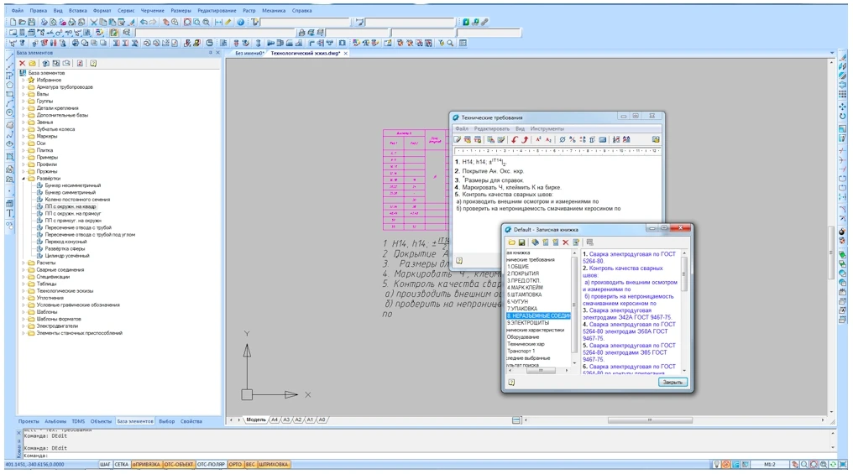Click the diameter symbol icon in requirements editor
Viewport: 853px width, 474px height.
click(x=562, y=140)
